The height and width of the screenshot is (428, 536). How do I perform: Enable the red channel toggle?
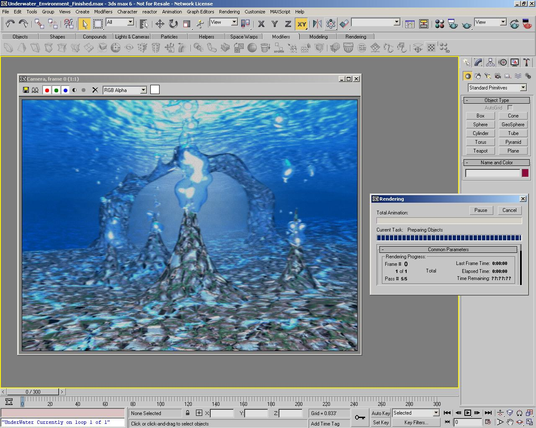pyautogui.click(x=47, y=90)
